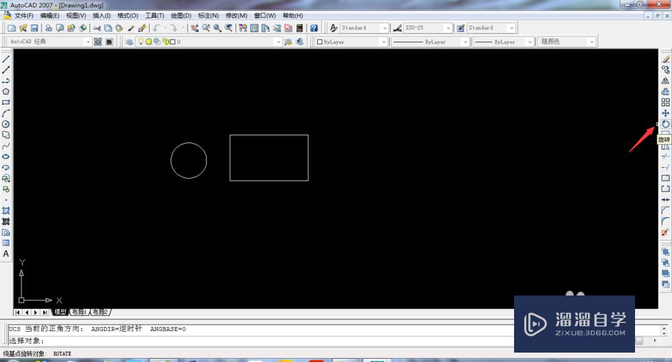Image resolution: width=672 pixels, height=362 pixels.
Task: Select the Chamfer tool
Action: point(665,210)
